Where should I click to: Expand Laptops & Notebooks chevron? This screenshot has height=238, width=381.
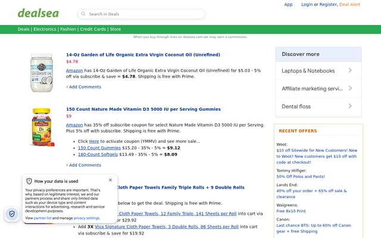click(x=350, y=70)
